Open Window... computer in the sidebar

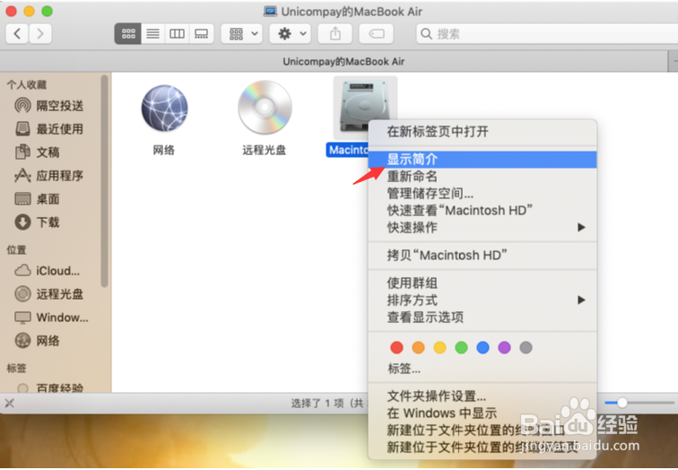pyautogui.click(x=51, y=318)
